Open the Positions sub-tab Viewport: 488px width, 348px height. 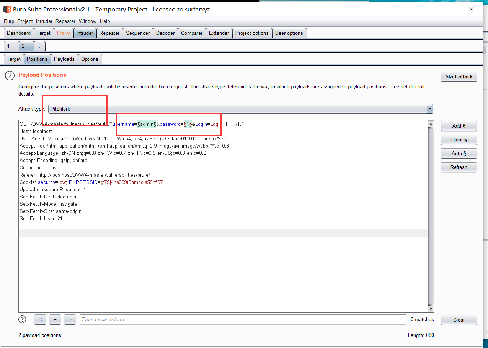[37, 59]
